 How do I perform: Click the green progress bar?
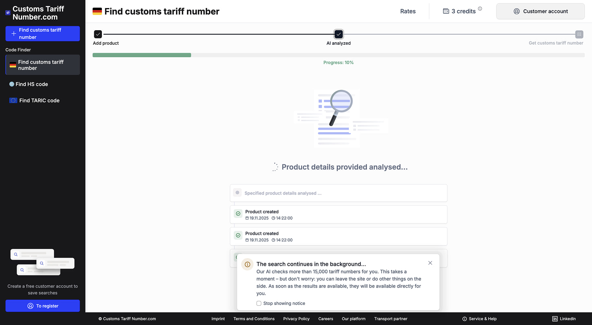pyautogui.click(x=142, y=55)
